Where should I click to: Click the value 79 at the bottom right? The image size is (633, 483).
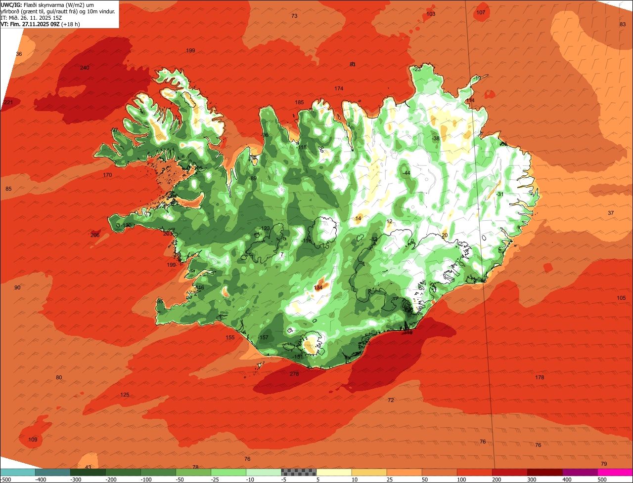(604, 464)
